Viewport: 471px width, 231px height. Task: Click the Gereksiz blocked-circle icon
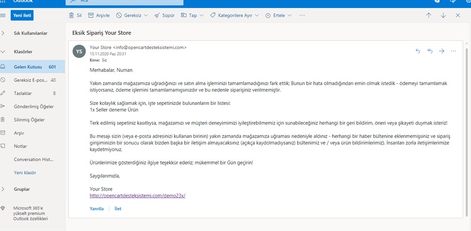(x=119, y=16)
